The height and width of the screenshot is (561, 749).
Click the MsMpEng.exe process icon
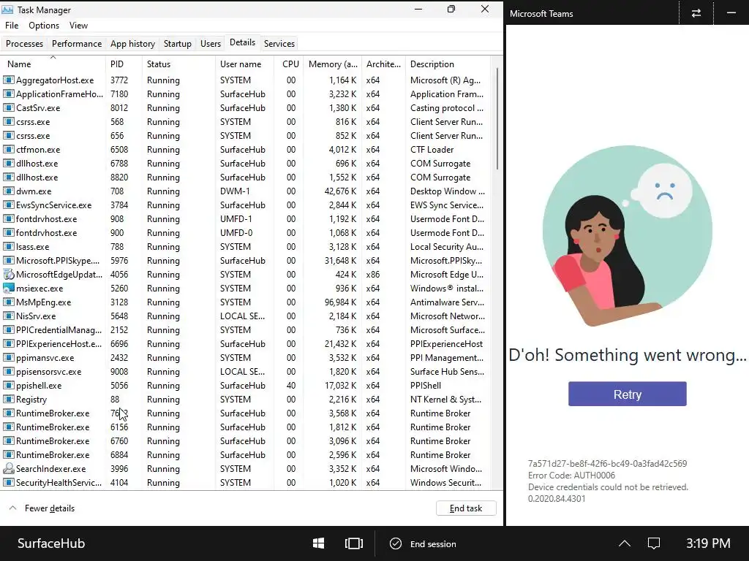coord(9,302)
